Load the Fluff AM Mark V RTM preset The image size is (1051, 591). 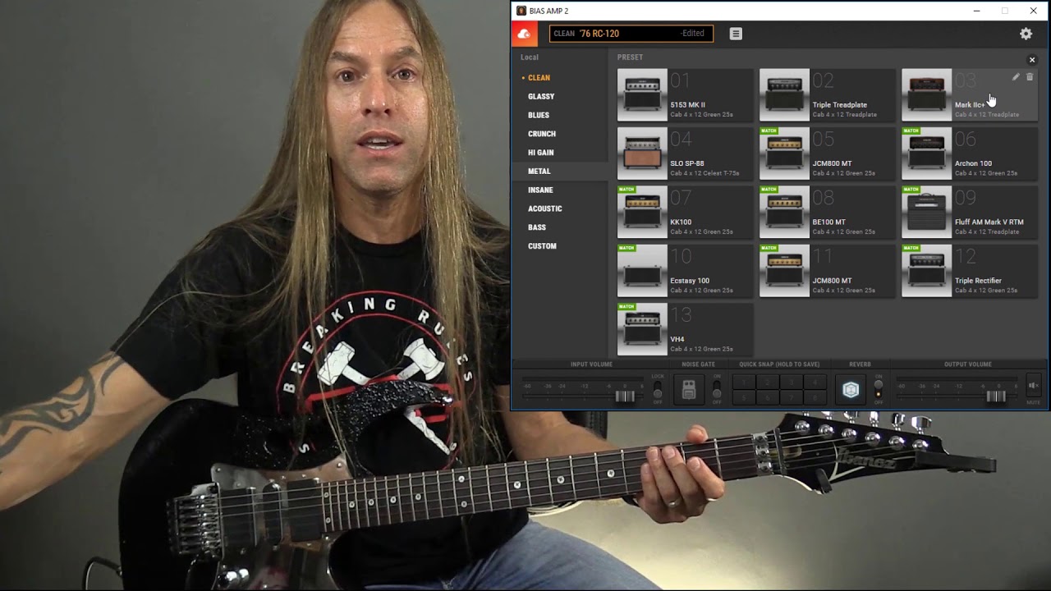969,212
